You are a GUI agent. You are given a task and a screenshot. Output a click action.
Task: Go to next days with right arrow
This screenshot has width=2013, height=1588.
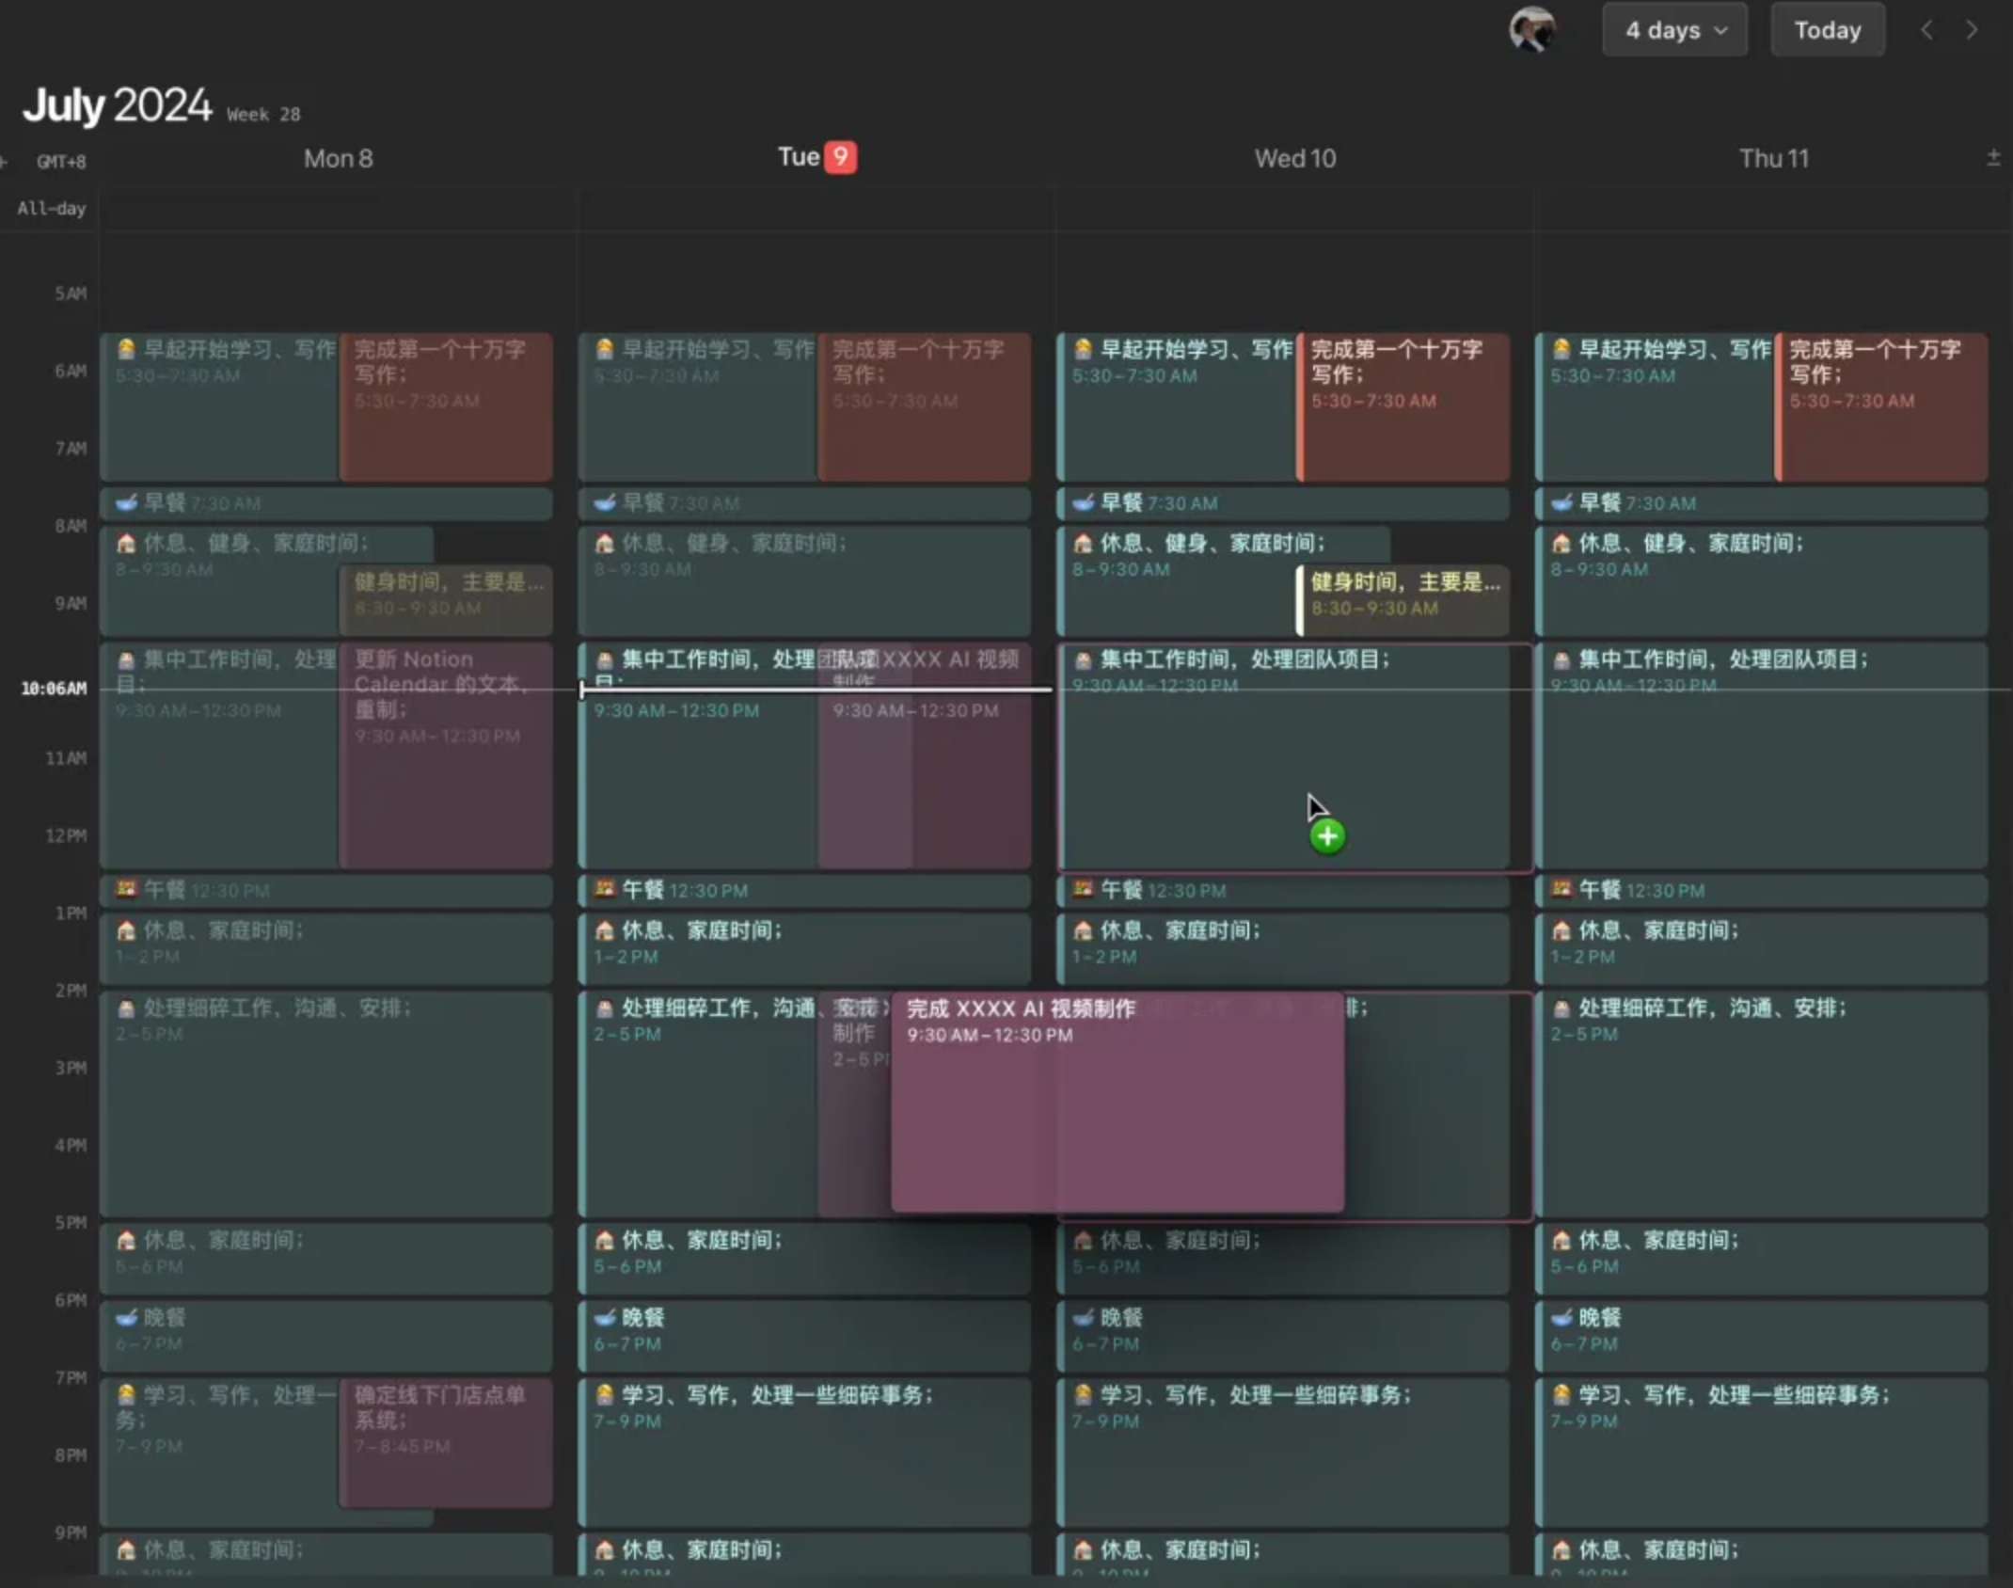(1972, 30)
